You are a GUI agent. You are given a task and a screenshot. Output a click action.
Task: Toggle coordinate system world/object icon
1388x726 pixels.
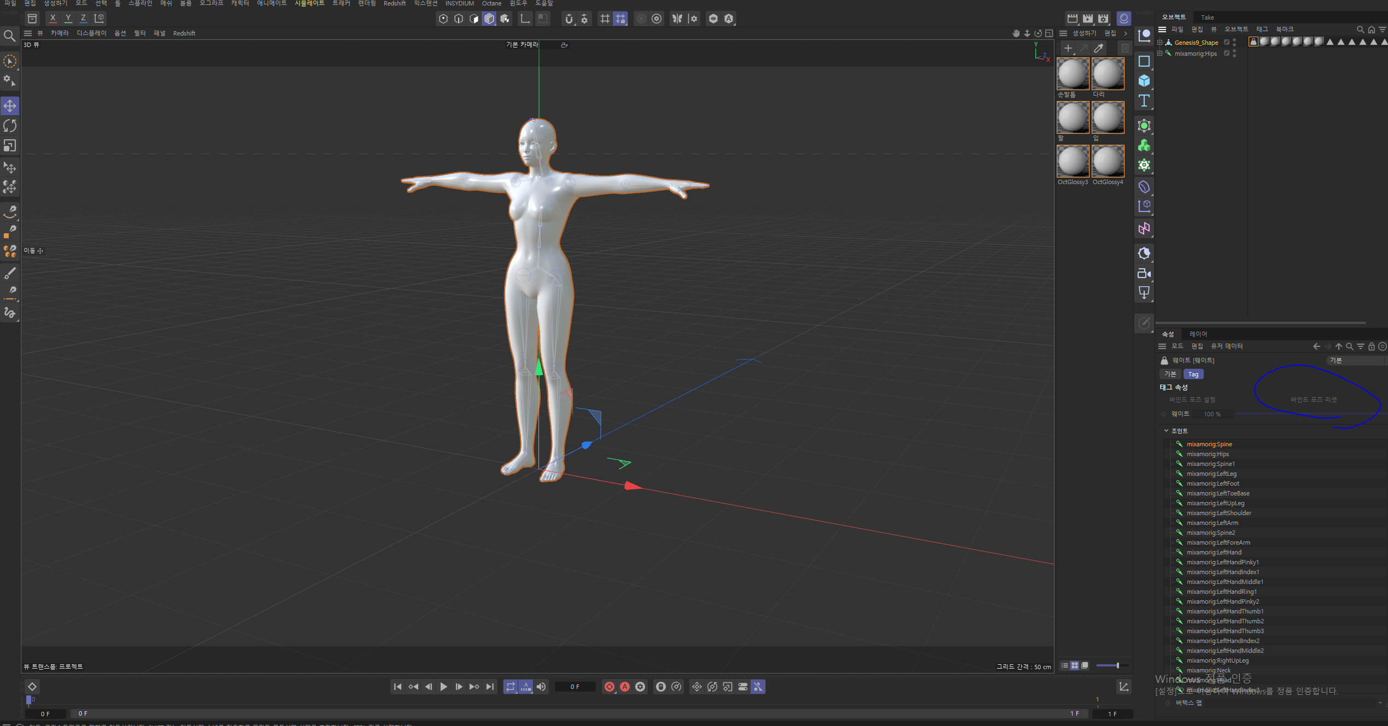coord(99,18)
